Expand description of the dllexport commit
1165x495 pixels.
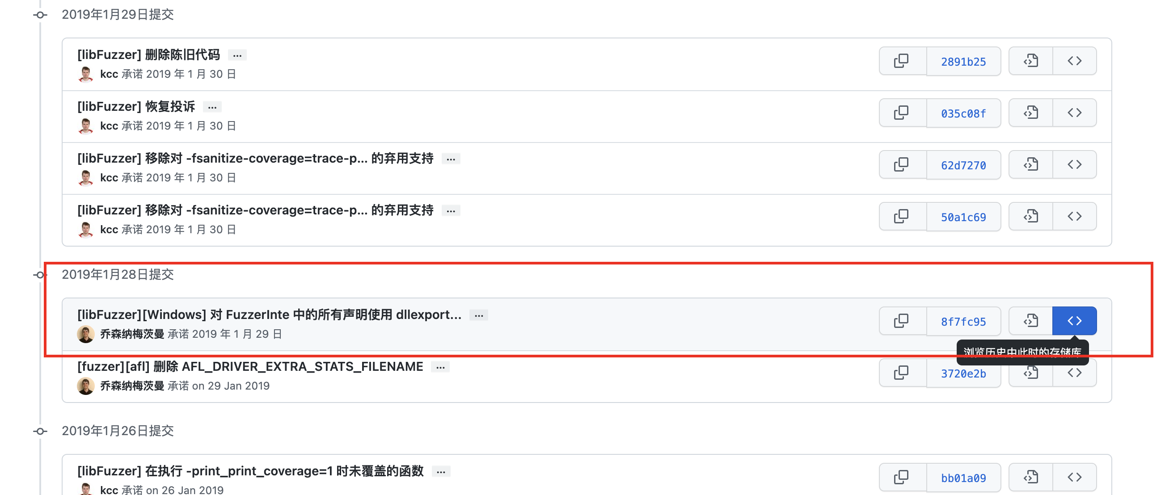coord(479,315)
